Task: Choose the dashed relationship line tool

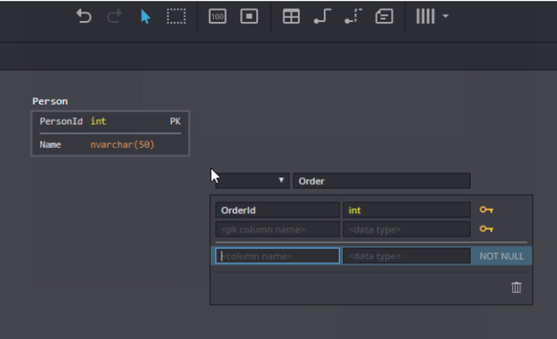Action: [353, 17]
